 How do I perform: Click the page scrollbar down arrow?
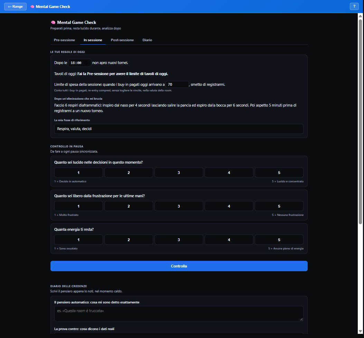(360, 331)
